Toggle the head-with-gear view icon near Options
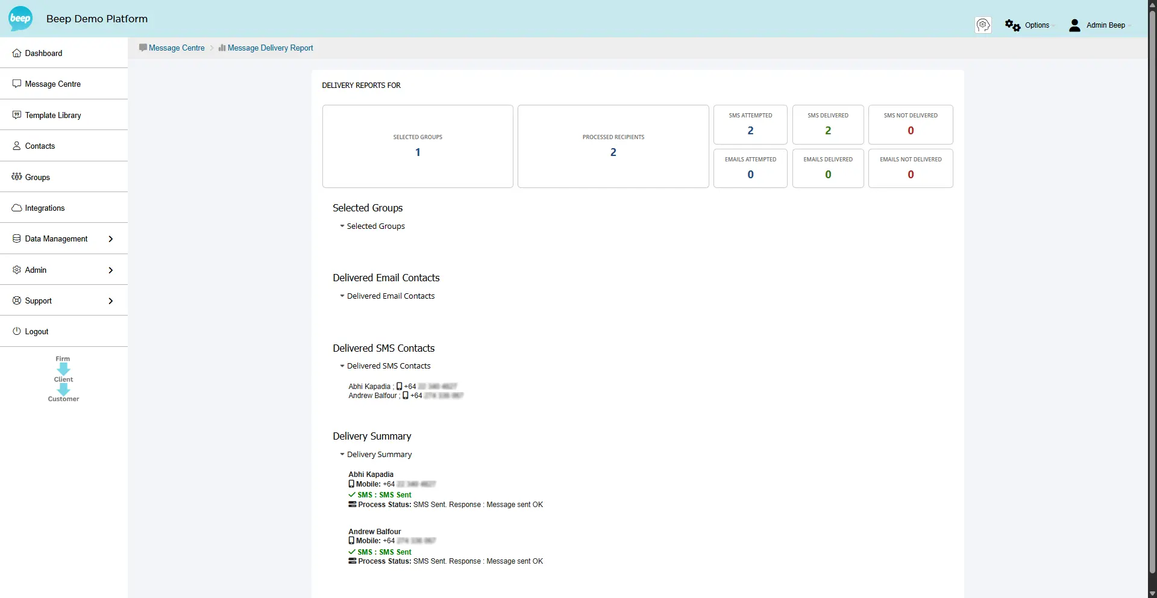 [x=983, y=25]
